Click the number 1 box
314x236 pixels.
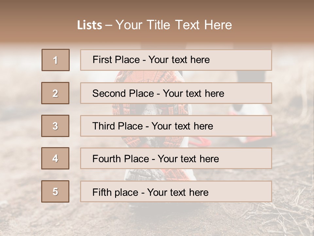click(55, 60)
